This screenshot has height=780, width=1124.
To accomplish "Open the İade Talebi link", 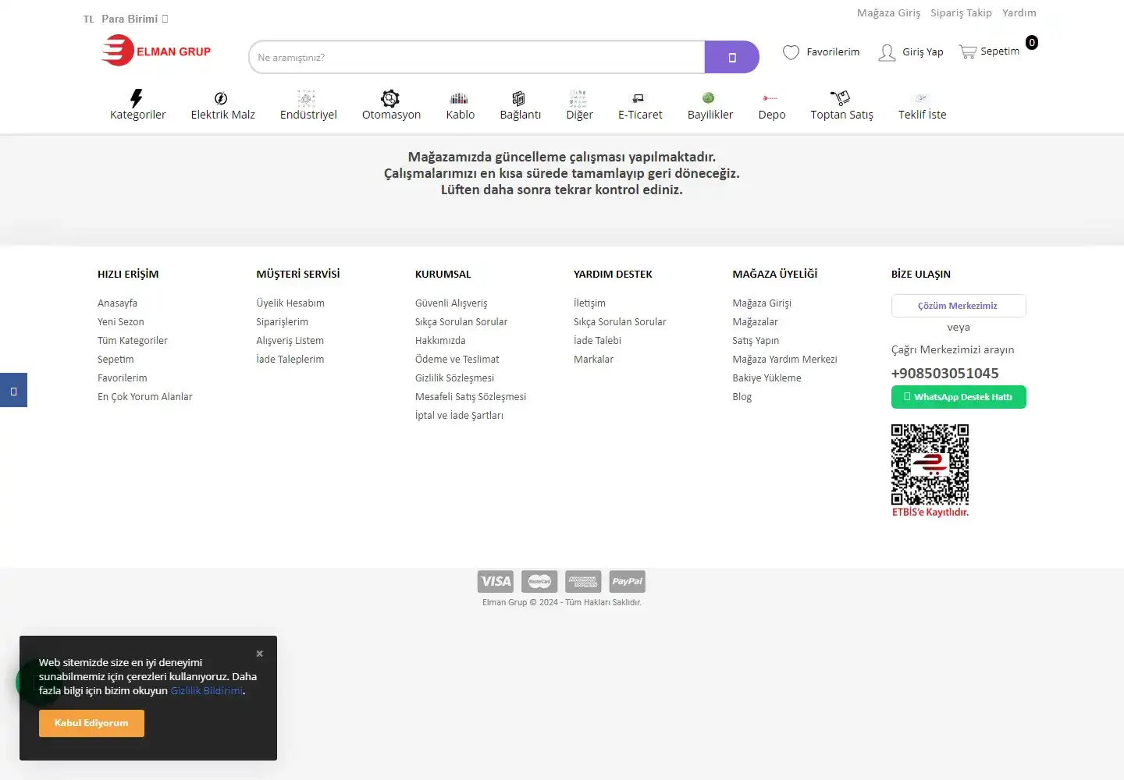I will click(x=598, y=340).
